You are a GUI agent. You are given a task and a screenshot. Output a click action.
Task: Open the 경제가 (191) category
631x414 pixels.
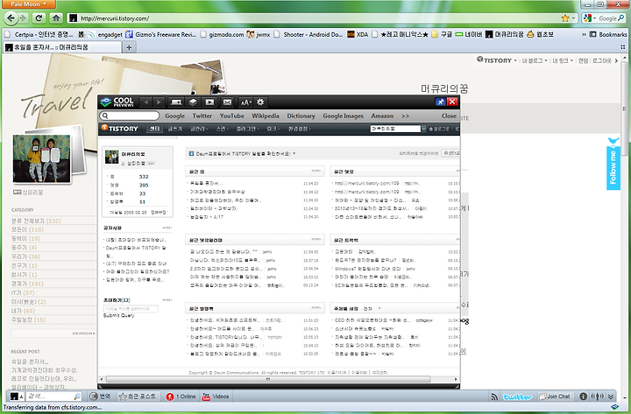pos(27,284)
